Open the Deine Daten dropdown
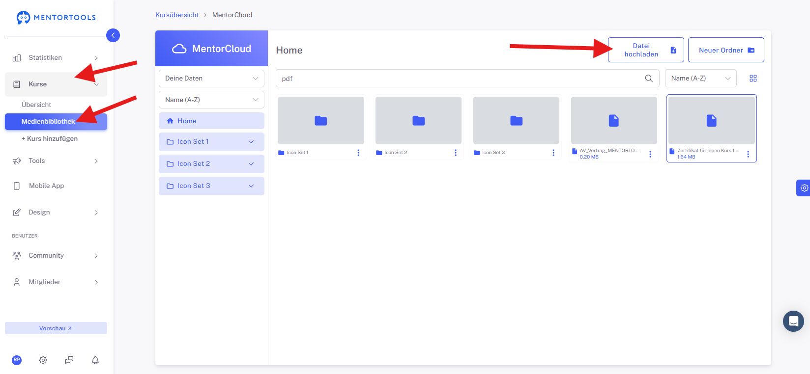The width and height of the screenshot is (810, 374). (211, 79)
